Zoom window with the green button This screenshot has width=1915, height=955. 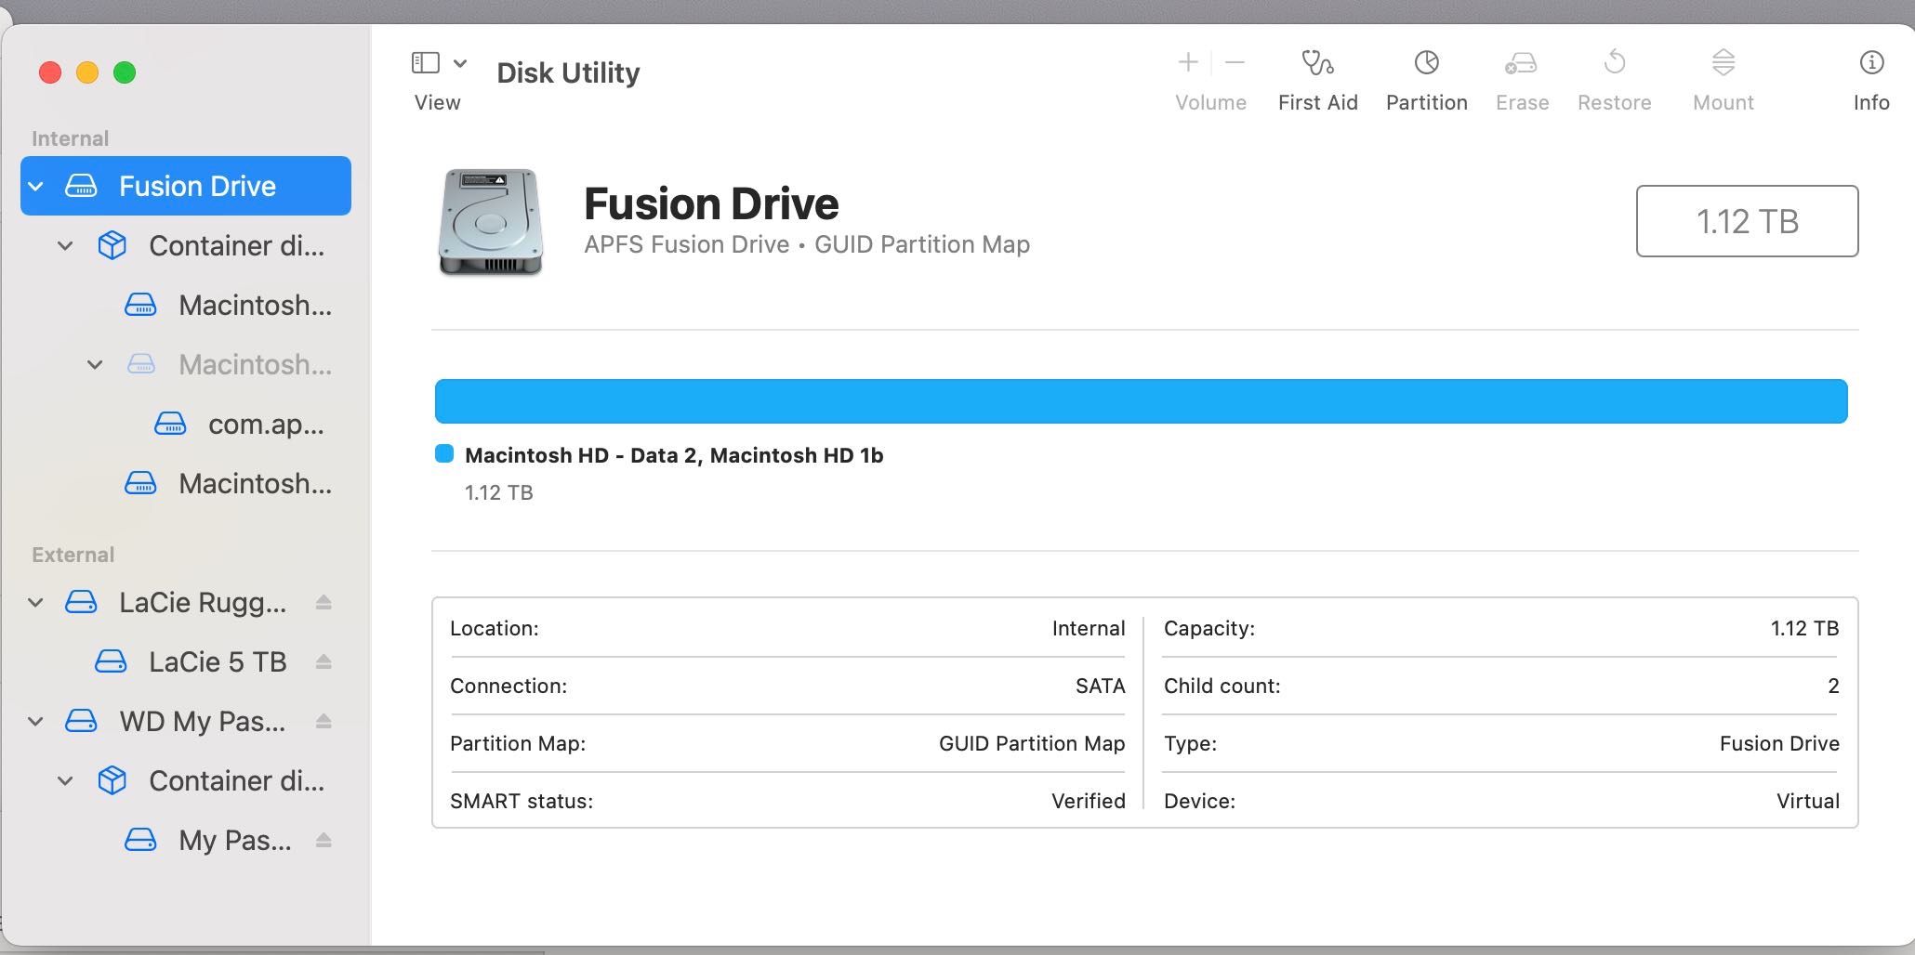point(125,72)
